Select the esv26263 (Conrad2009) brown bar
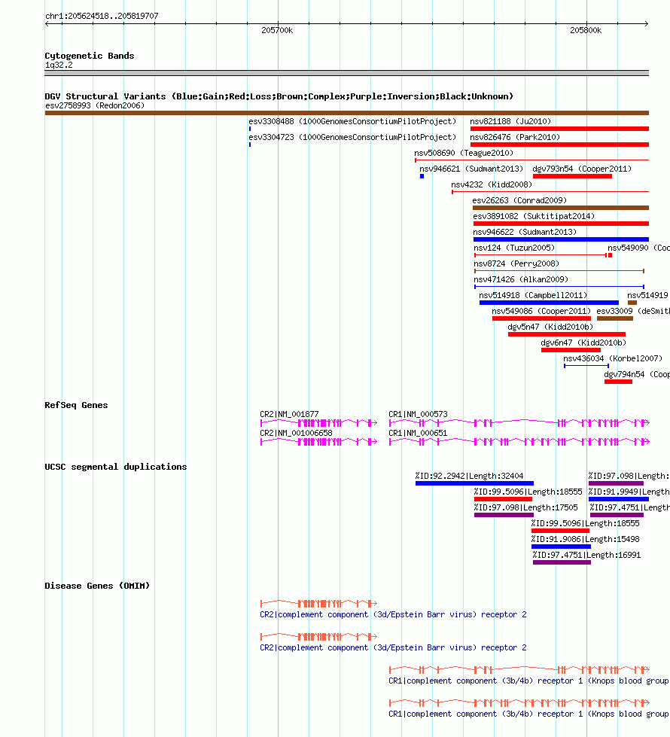Image resolution: width=670 pixels, height=737 pixels. [x=560, y=208]
